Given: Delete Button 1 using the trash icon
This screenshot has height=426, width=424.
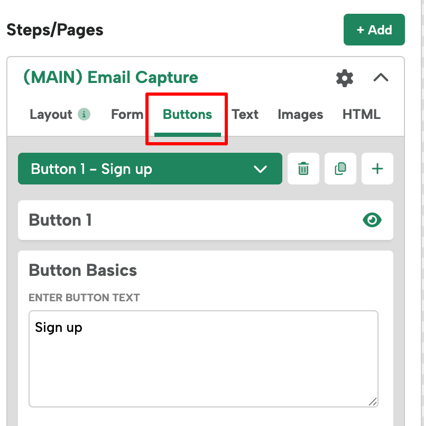Looking at the screenshot, I should (303, 169).
